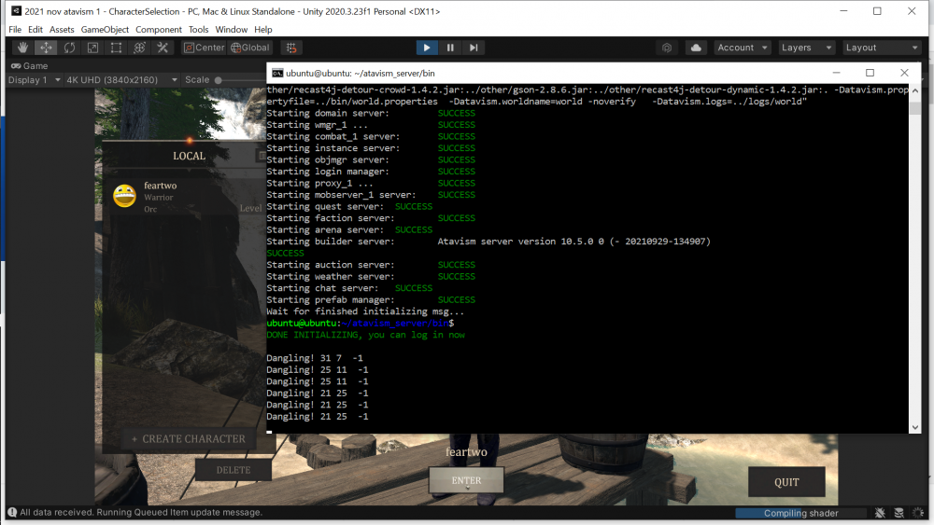The height and width of the screenshot is (525, 934).
Task: Select the Move tool
Action: 45,48
